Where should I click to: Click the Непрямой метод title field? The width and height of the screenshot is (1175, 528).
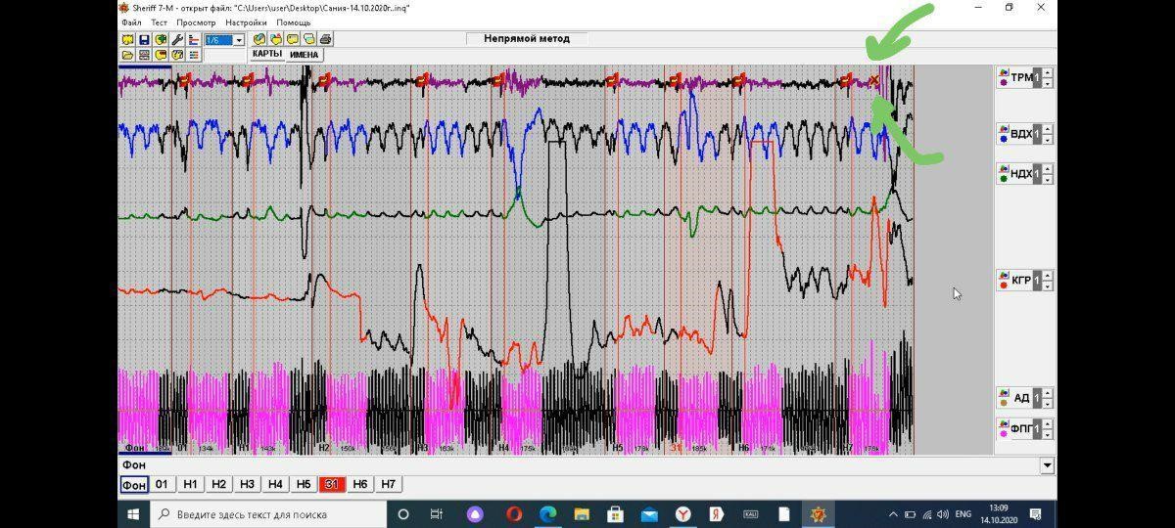click(528, 39)
